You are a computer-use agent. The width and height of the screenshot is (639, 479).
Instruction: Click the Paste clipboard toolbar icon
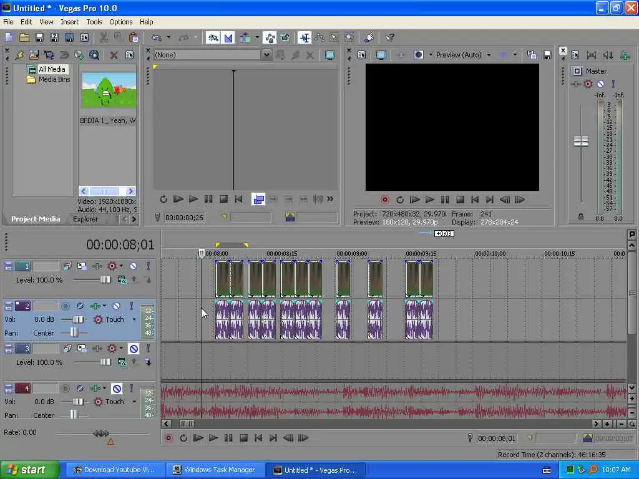tap(134, 38)
